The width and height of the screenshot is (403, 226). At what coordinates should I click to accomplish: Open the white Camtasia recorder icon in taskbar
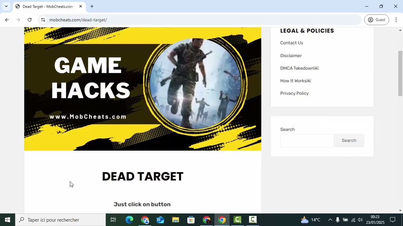(253, 220)
